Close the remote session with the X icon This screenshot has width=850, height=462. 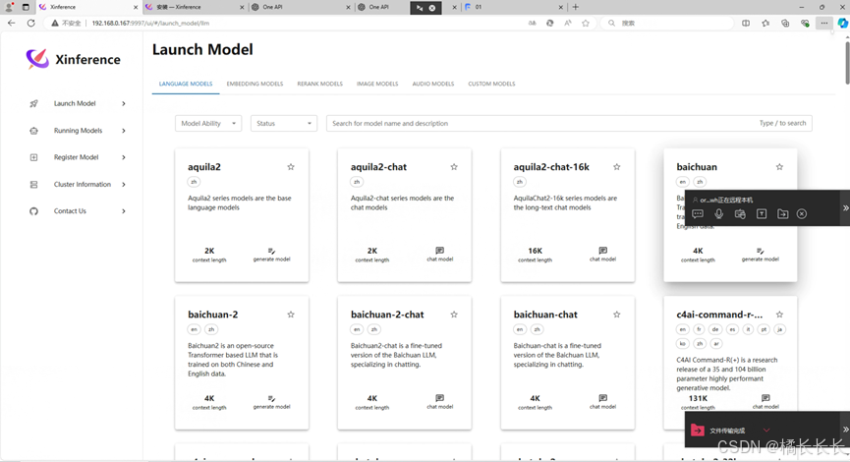point(802,214)
